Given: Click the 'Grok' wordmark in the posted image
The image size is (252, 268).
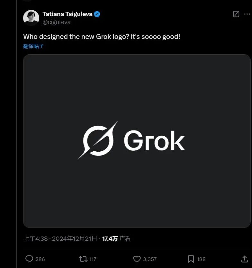Looking at the screenshot, I should (x=154, y=141).
